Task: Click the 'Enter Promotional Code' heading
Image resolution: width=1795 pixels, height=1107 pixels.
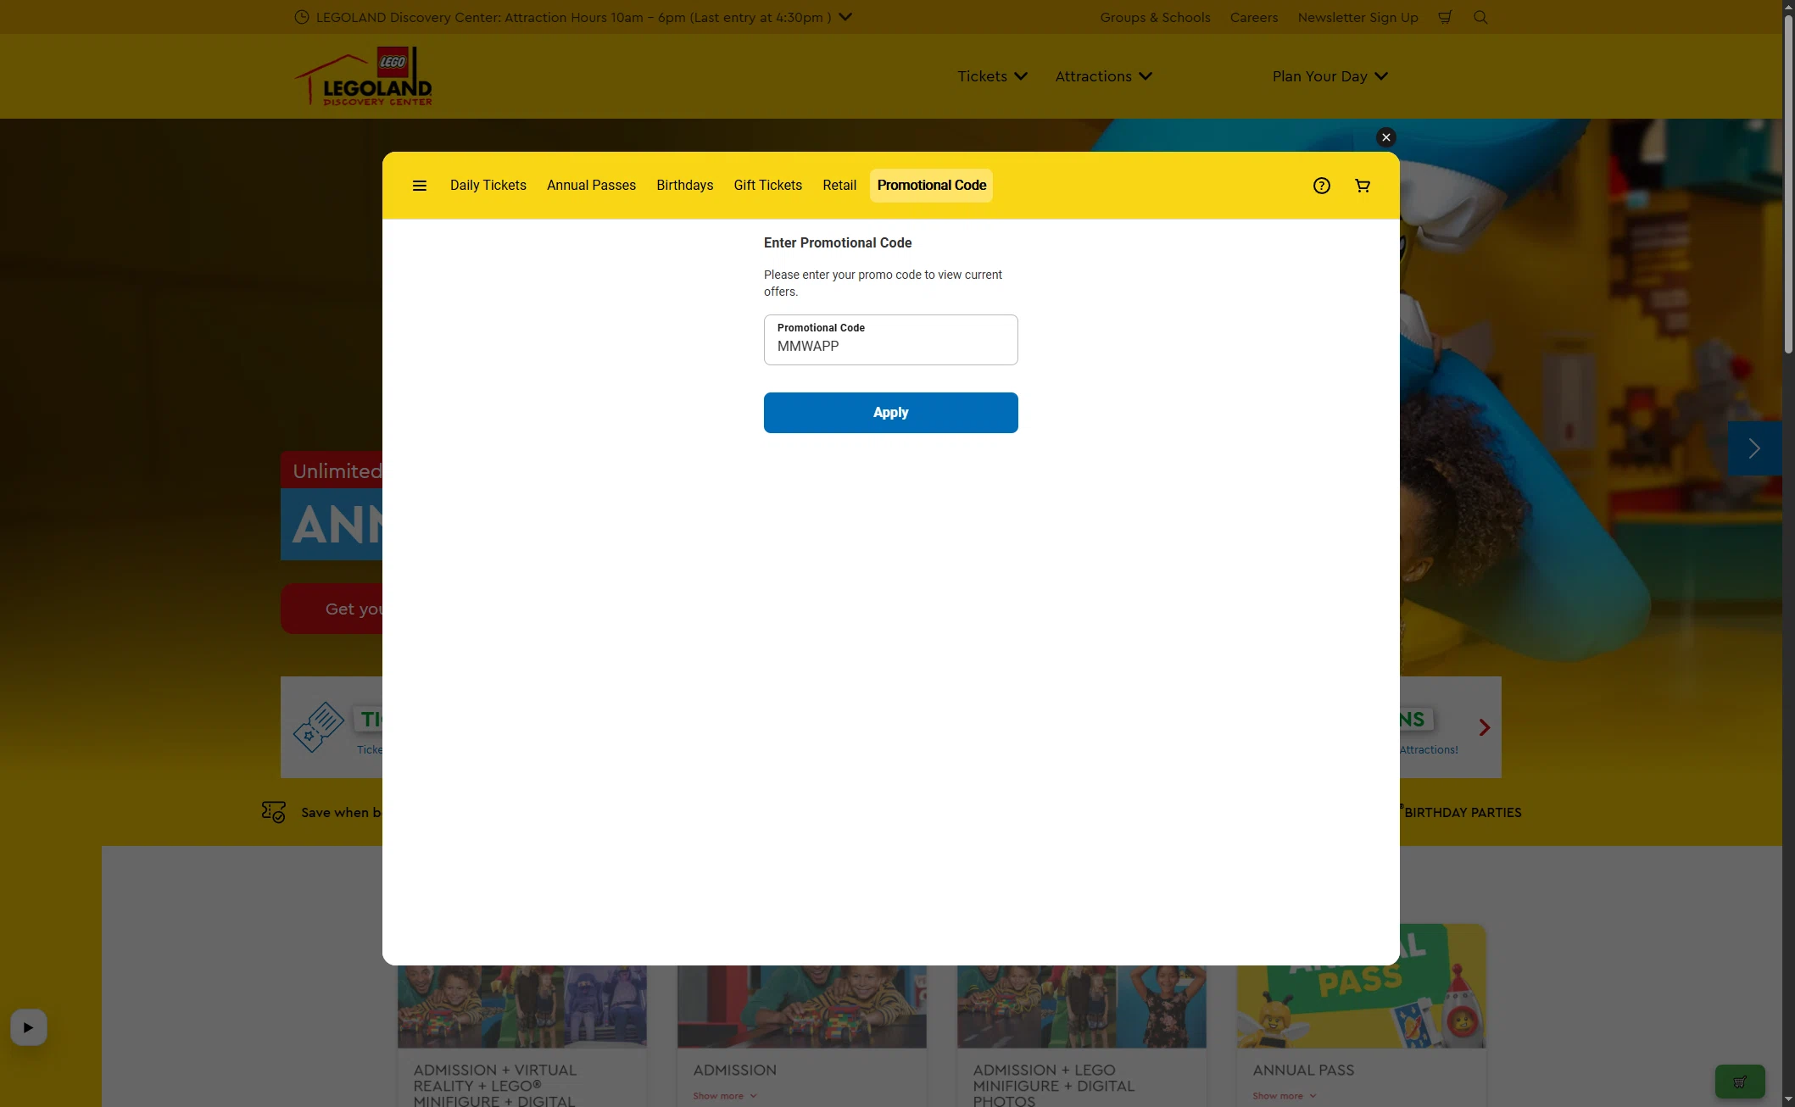Action: pyautogui.click(x=838, y=242)
